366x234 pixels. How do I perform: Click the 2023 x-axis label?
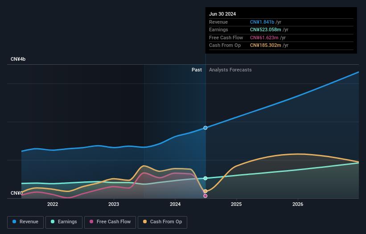click(114, 204)
